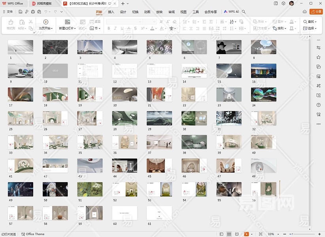
Task: Click the WPS AI button
Action: click(x=232, y=12)
